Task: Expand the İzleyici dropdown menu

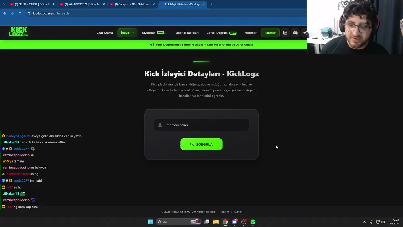Action: pos(127,33)
